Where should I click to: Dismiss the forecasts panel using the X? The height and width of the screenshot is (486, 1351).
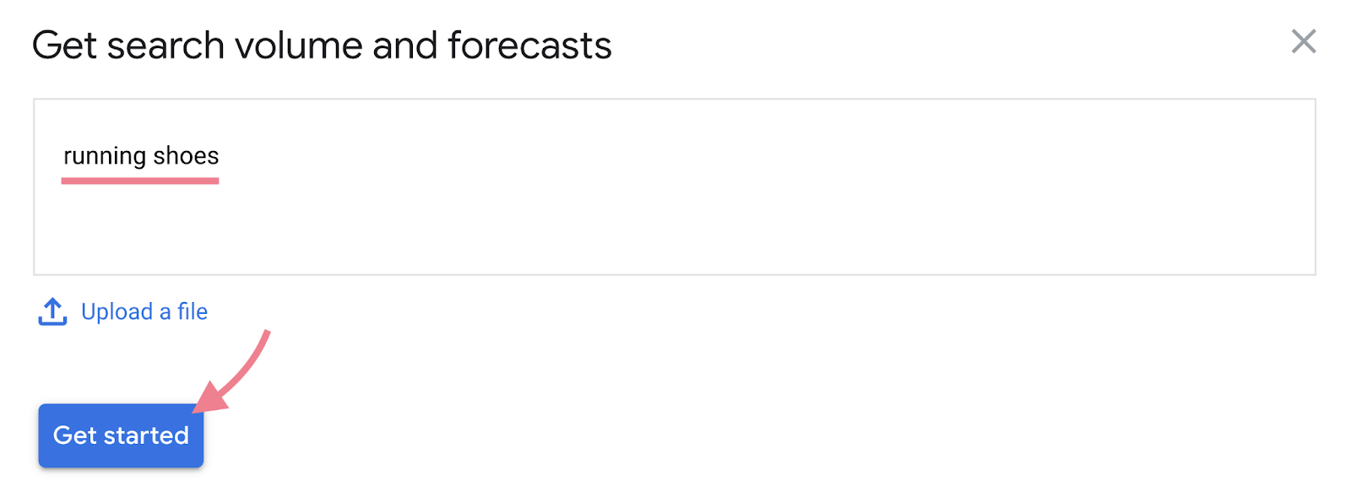pyautogui.click(x=1303, y=41)
